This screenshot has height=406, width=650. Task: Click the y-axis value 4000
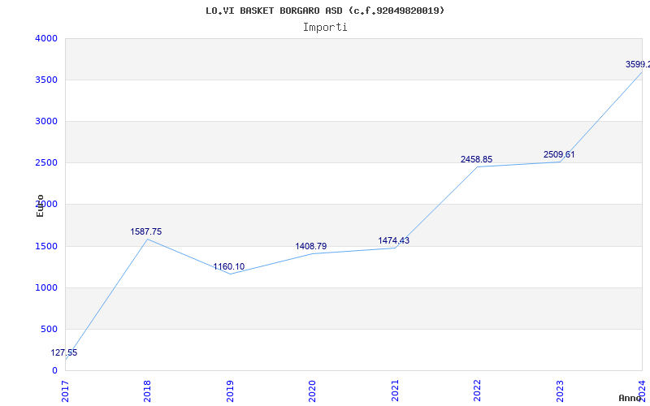point(46,38)
